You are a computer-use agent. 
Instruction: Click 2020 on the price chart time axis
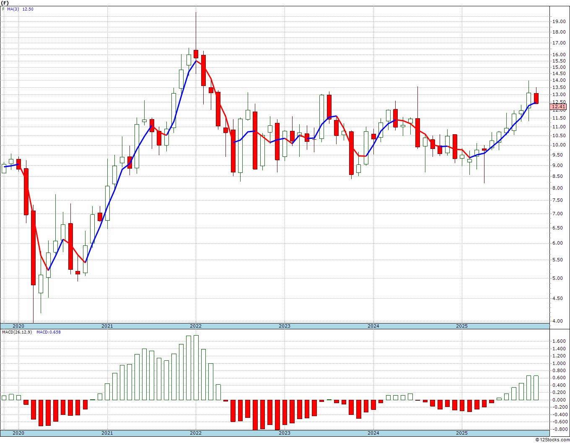point(18,326)
